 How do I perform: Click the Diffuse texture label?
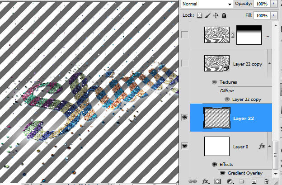tap(226, 91)
